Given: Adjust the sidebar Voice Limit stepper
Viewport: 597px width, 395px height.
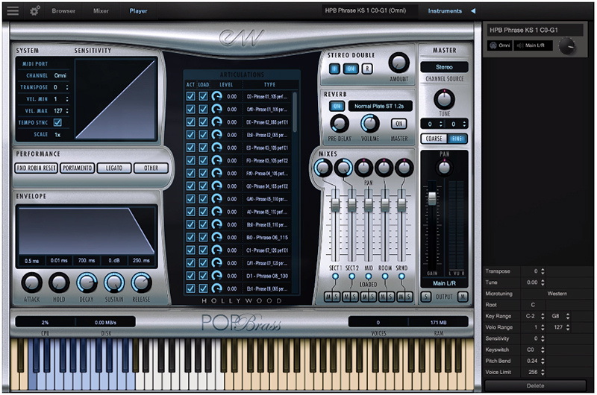Looking at the screenshot, I should click(x=543, y=372).
